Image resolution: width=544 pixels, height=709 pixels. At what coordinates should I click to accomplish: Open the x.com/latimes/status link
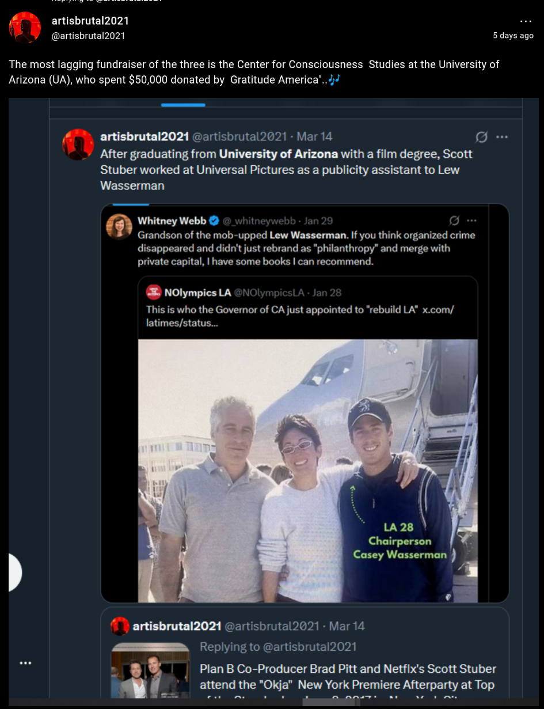[438, 309]
